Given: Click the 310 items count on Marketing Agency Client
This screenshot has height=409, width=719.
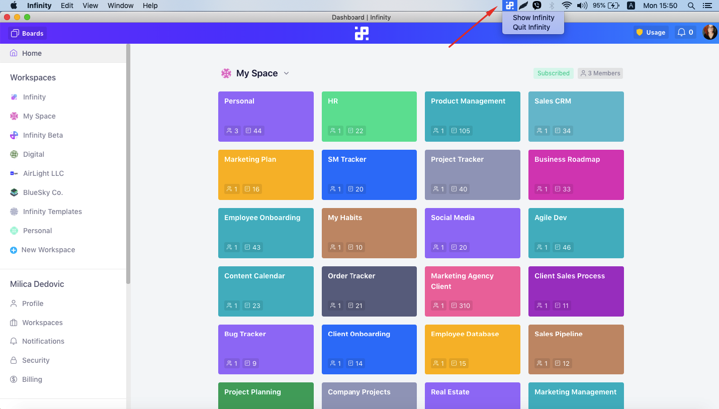Looking at the screenshot, I should coord(461,305).
